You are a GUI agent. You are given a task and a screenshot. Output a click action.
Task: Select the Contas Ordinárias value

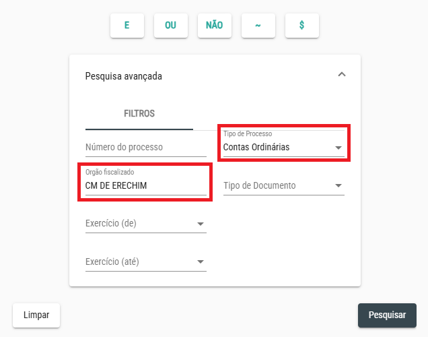pos(256,147)
